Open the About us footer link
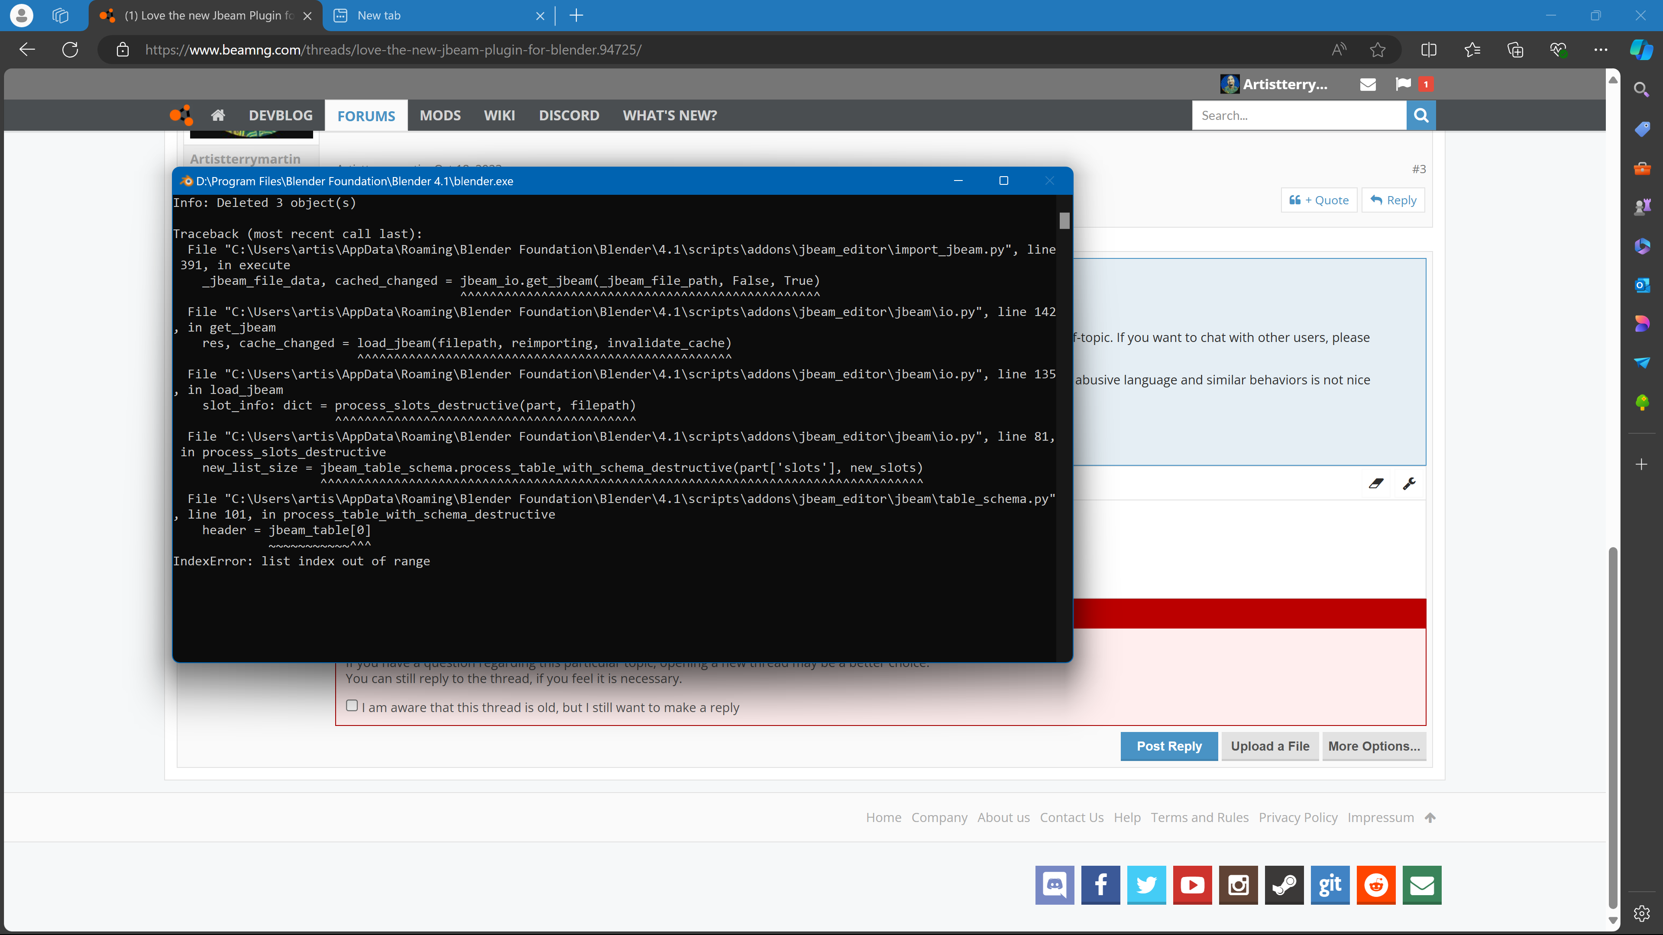Image resolution: width=1663 pixels, height=935 pixels. click(1003, 818)
